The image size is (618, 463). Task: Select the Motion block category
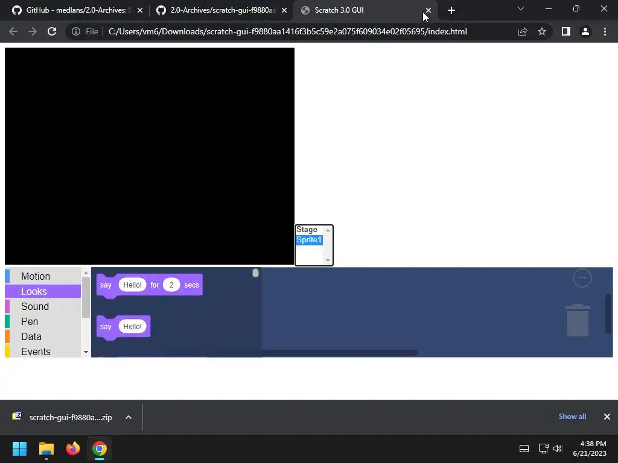pos(43,276)
